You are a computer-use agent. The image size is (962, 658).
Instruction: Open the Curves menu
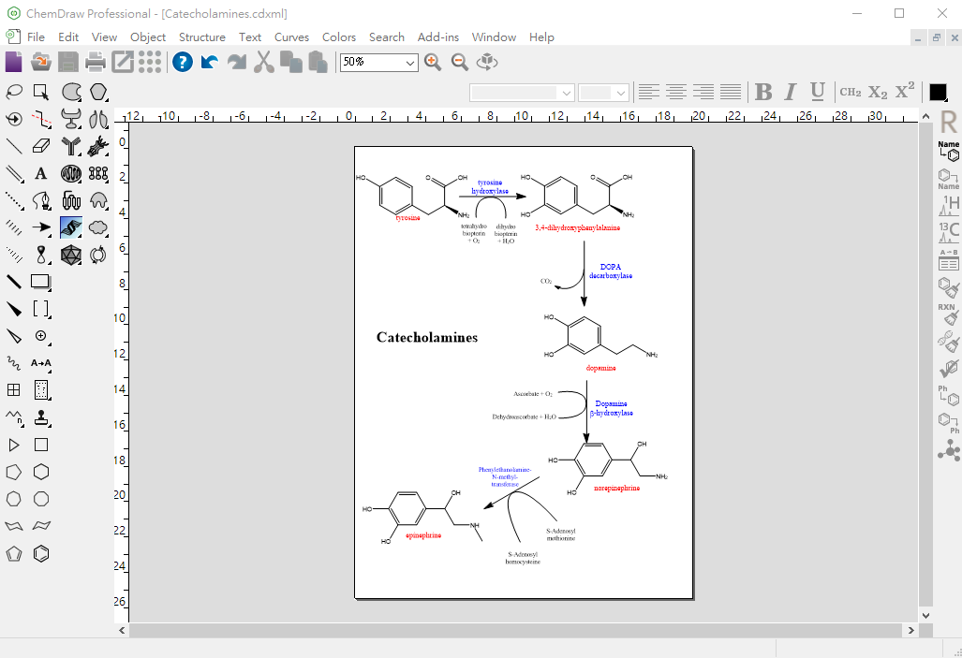tap(291, 37)
